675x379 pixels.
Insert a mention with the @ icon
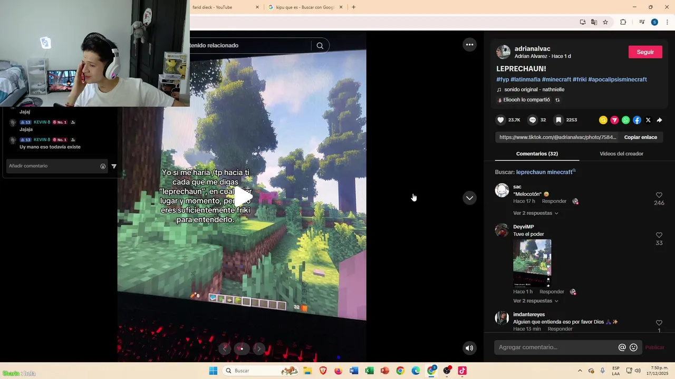click(622, 347)
